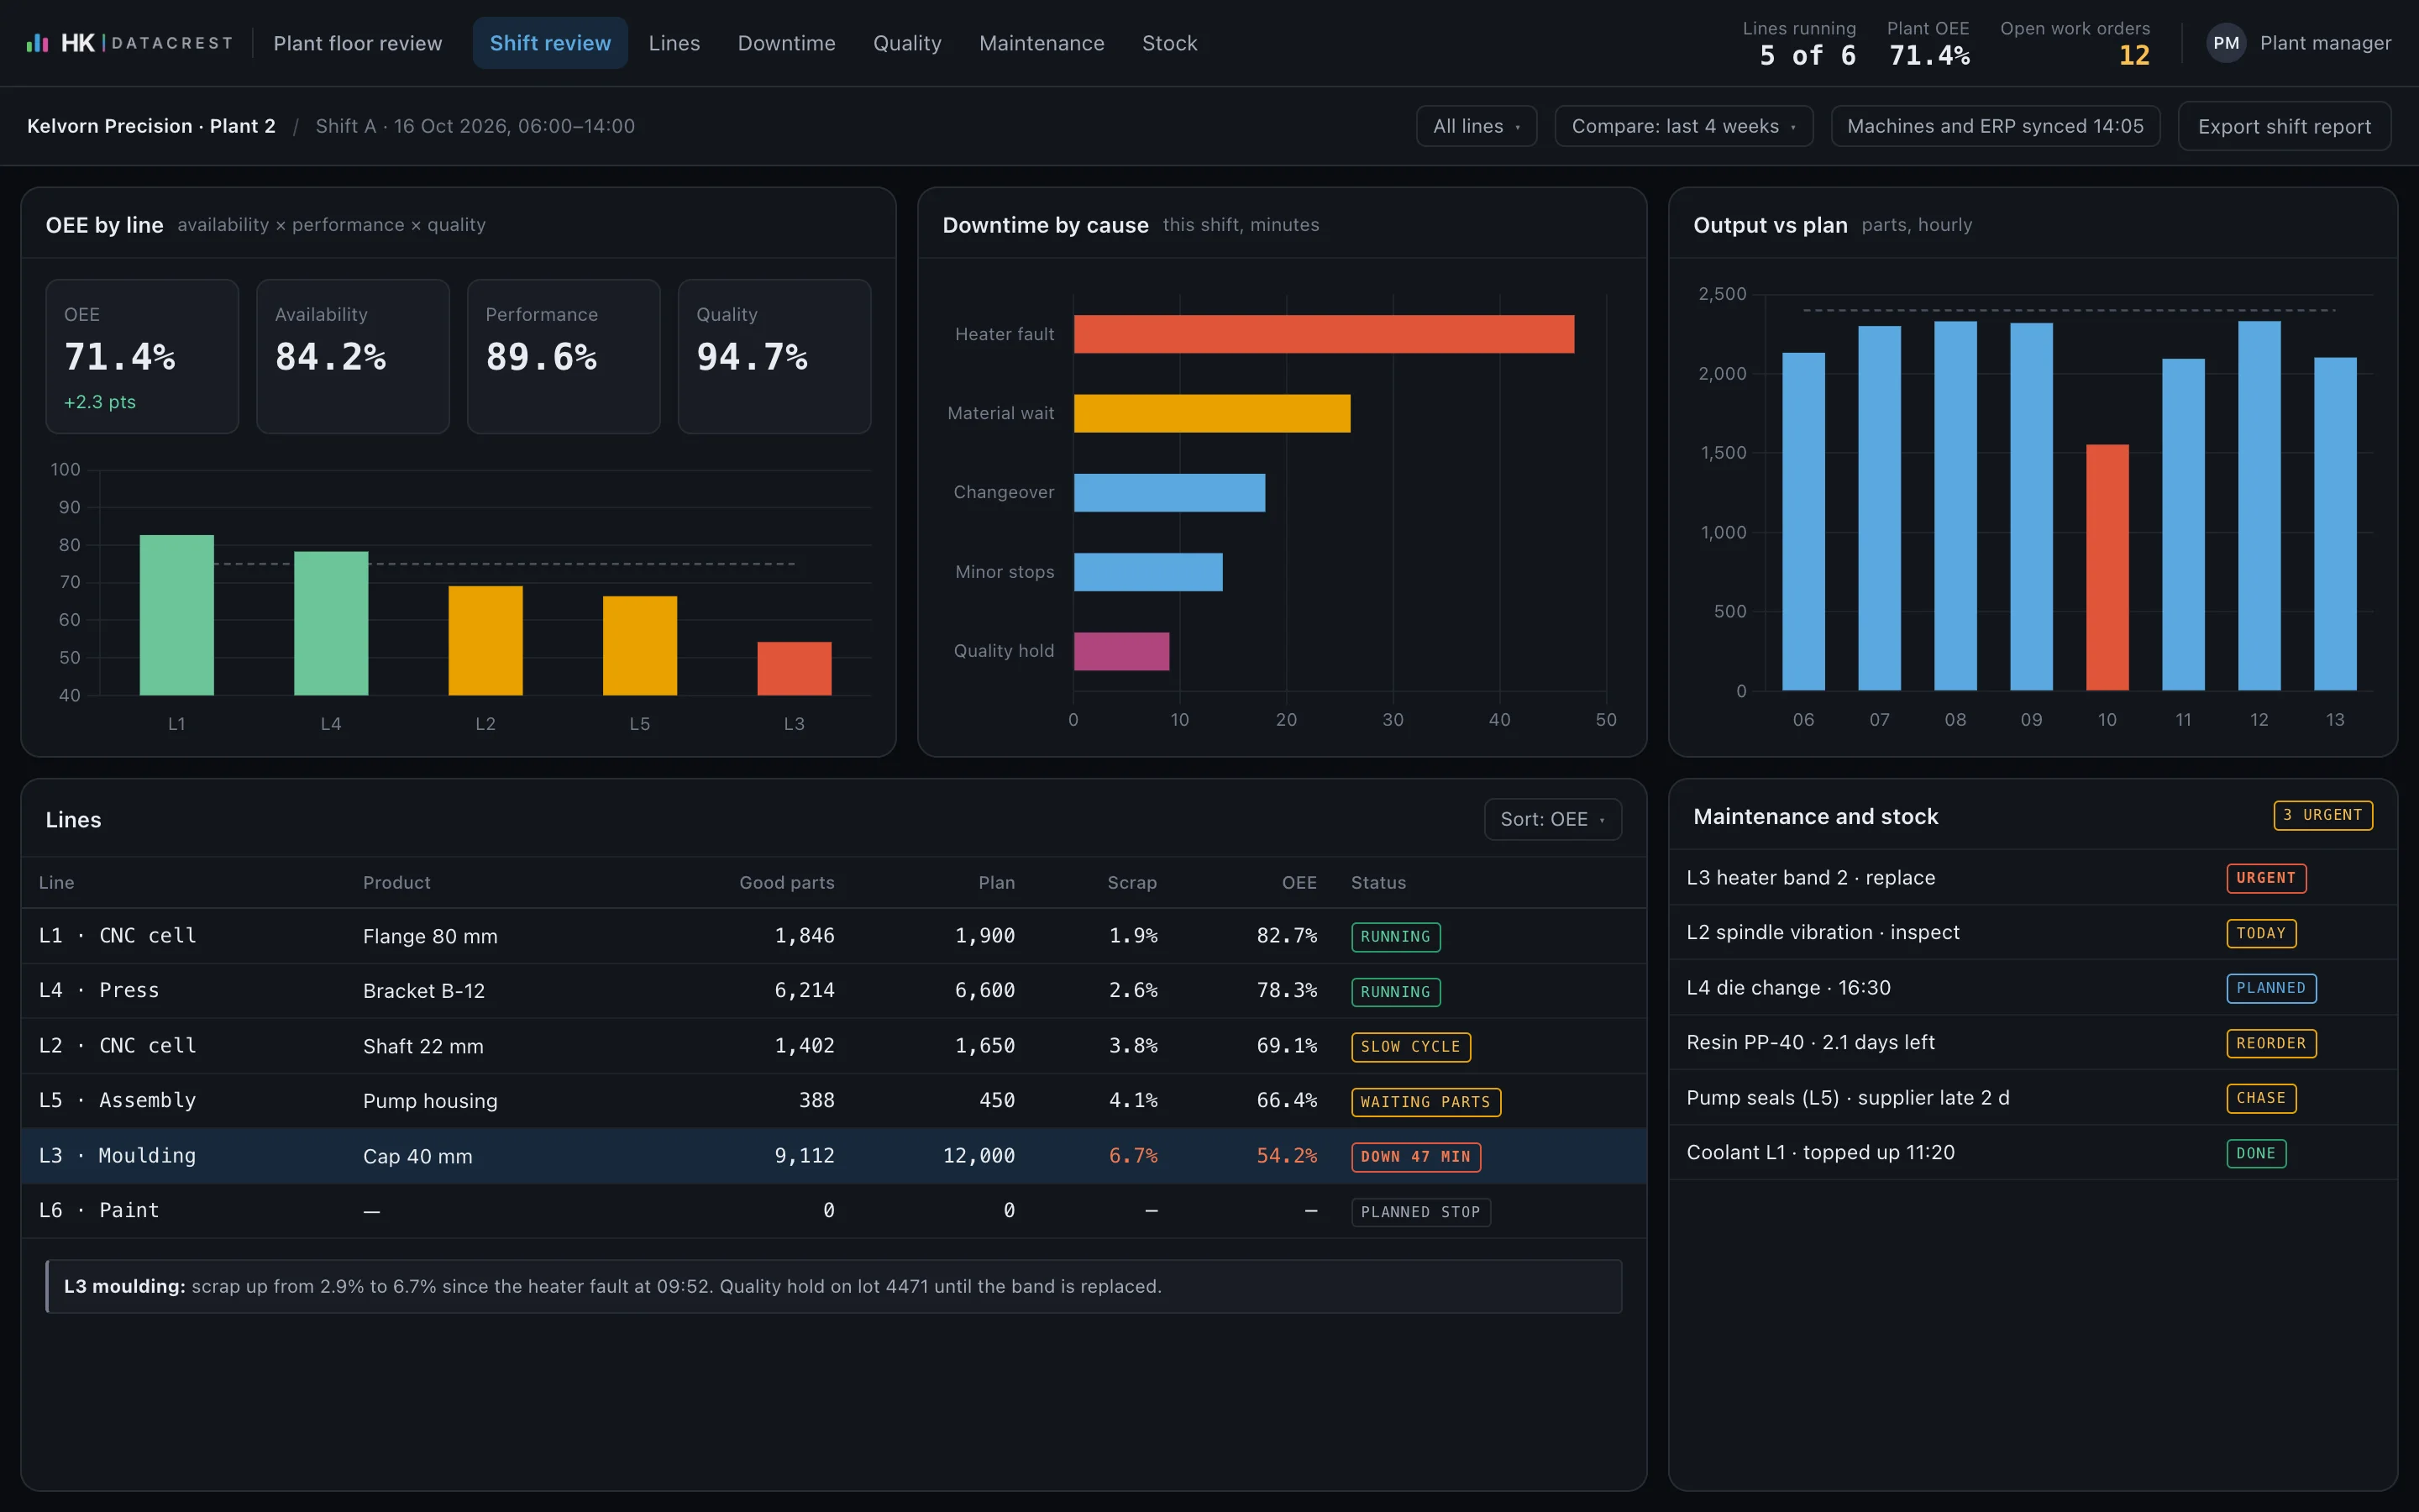Open Coolant L1 · topped up 11:20 item
Screen dimensions: 2419x1512
tap(2033, 1153)
